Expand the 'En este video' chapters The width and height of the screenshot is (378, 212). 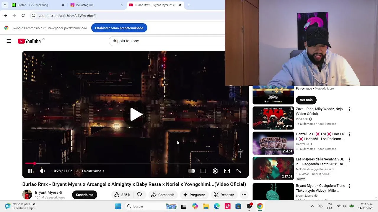coord(93,171)
